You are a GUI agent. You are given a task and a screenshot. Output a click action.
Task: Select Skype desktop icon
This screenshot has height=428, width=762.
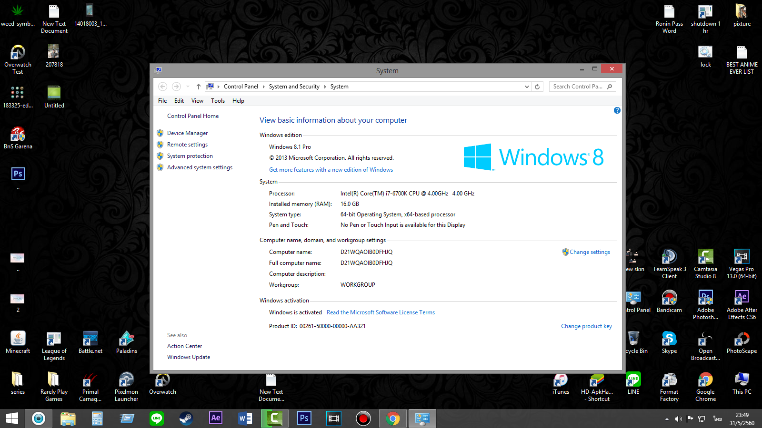coord(669,342)
